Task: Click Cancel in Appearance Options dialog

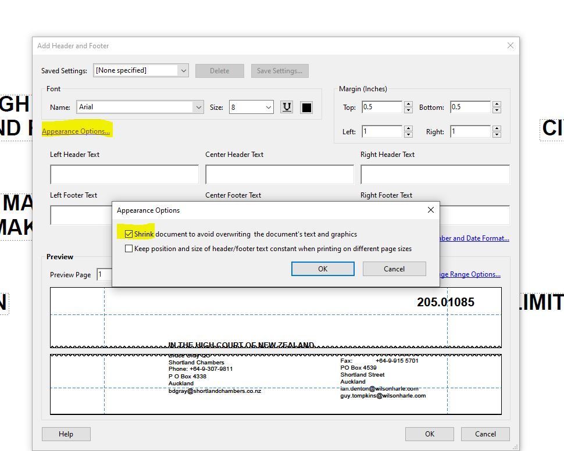Action: (394, 269)
